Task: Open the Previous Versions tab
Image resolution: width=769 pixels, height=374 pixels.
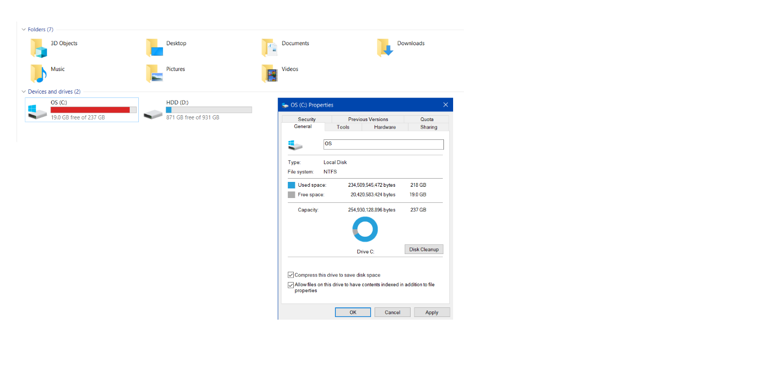Action: pos(368,119)
